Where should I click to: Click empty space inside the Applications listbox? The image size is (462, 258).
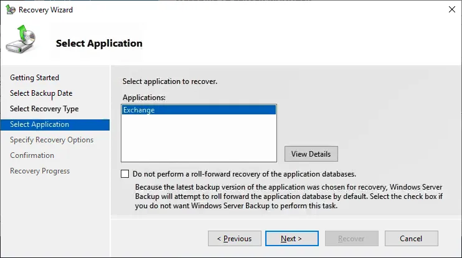tap(198, 140)
